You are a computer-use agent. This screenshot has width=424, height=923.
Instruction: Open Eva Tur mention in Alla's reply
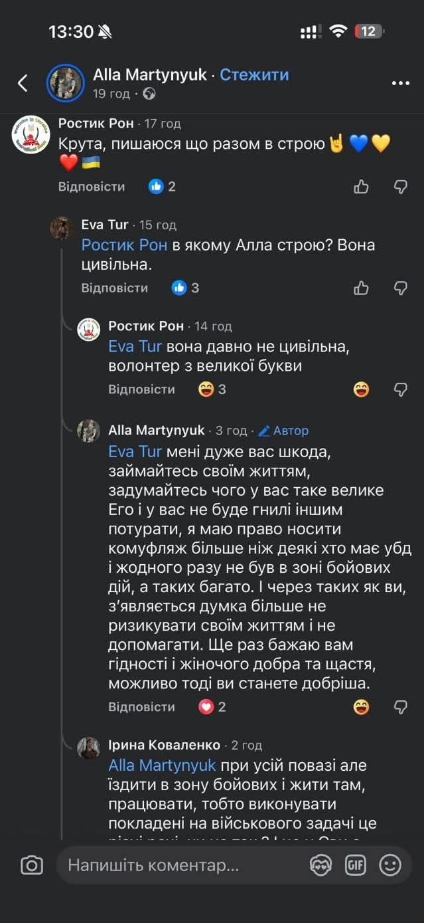point(135,452)
